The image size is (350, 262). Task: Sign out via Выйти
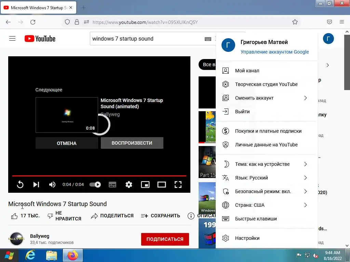click(267, 112)
